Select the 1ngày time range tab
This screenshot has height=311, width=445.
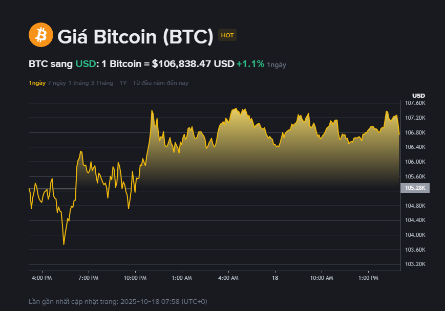(x=37, y=83)
